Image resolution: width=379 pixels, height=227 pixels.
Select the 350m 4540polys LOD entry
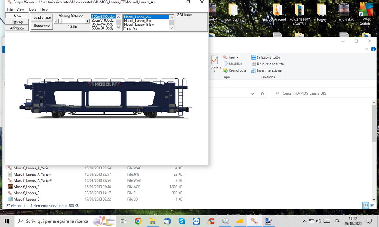pyautogui.click(x=103, y=24)
